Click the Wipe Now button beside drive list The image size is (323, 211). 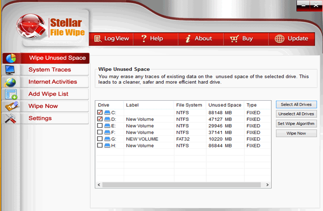pos(296,133)
